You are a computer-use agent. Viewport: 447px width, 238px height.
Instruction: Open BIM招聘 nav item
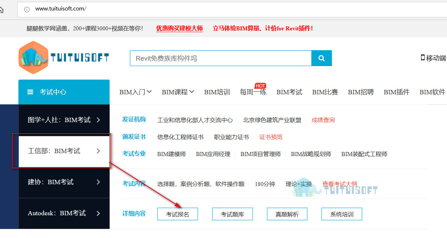361,92
